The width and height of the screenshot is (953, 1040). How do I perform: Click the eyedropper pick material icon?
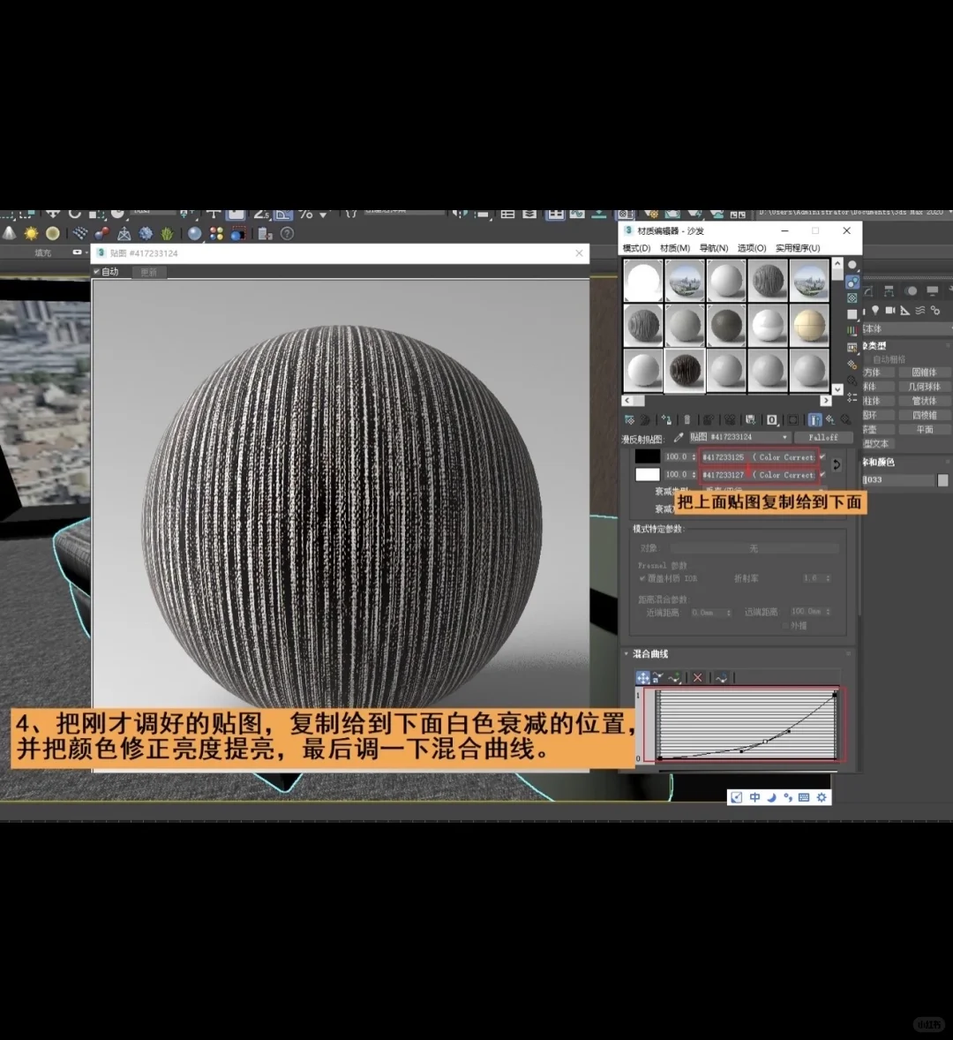[x=679, y=437]
